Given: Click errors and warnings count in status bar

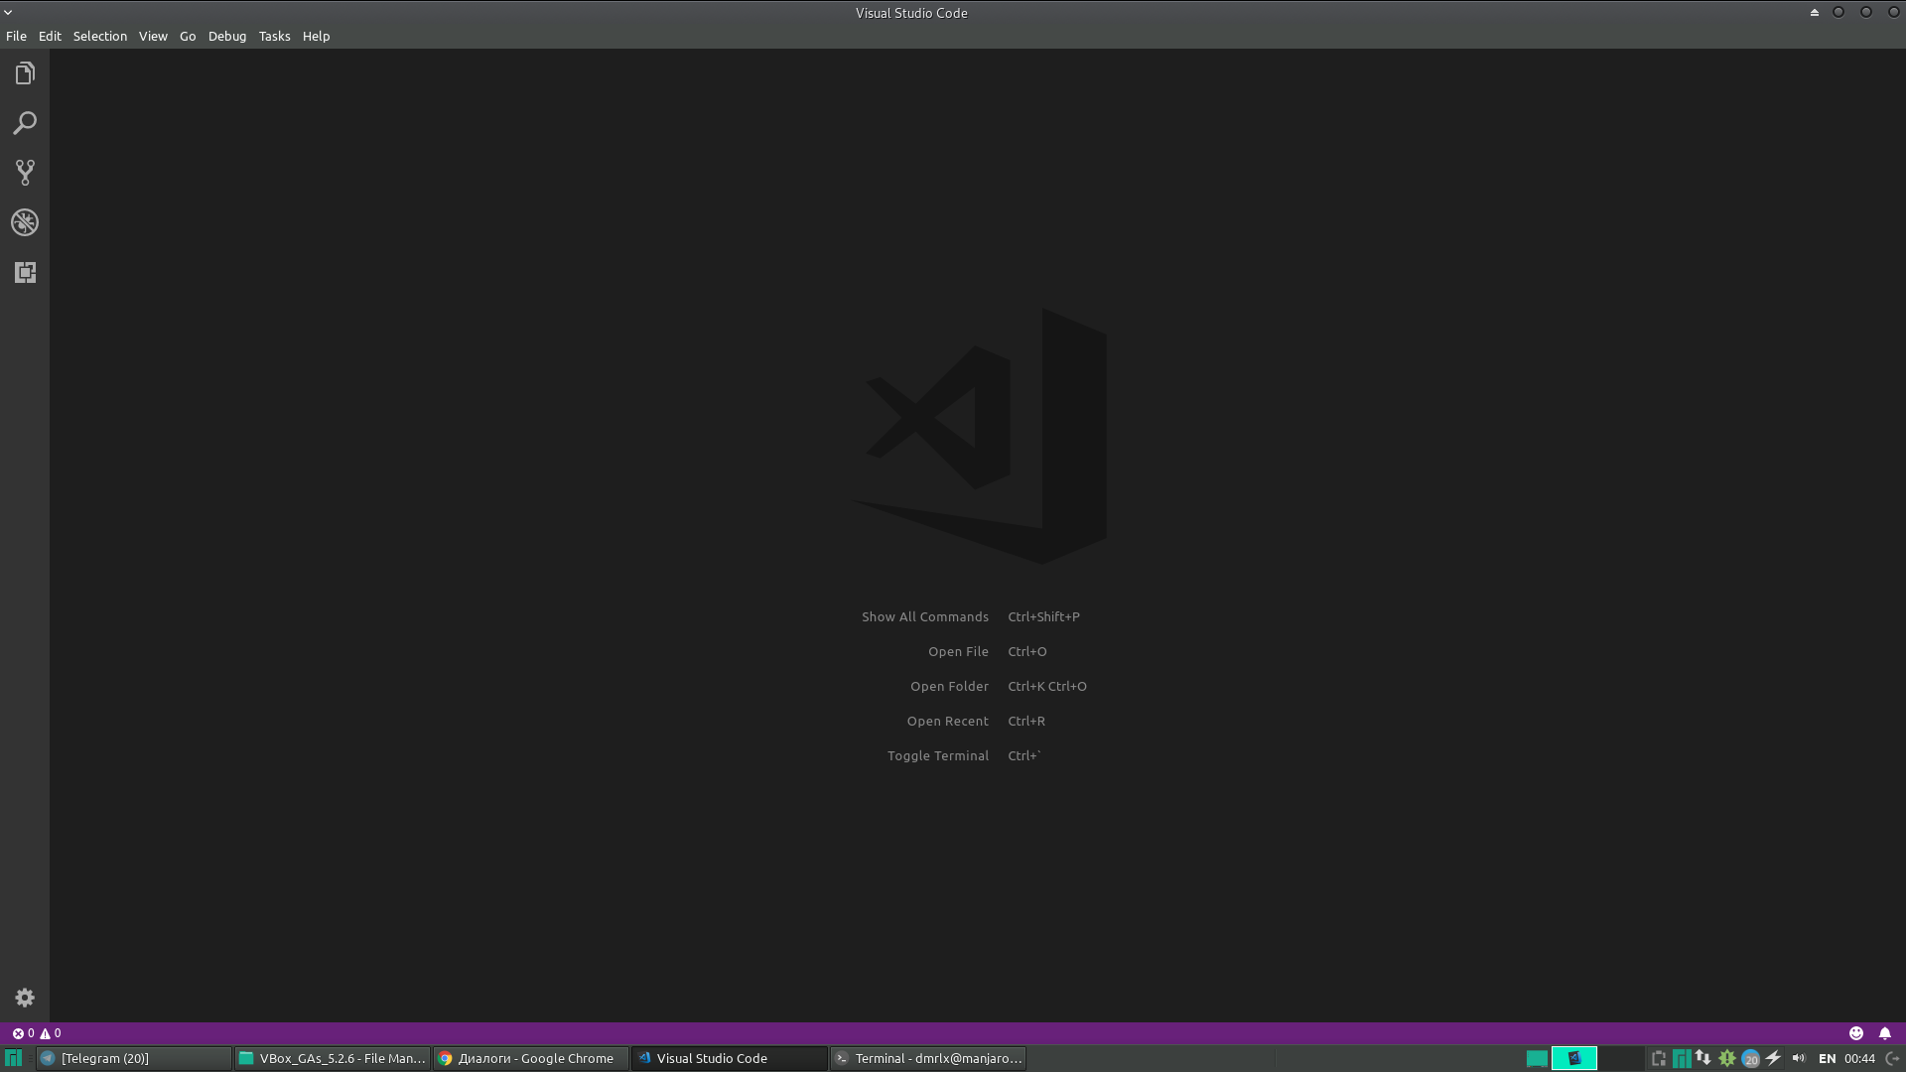Looking at the screenshot, I should click(x=37, y=1033).
